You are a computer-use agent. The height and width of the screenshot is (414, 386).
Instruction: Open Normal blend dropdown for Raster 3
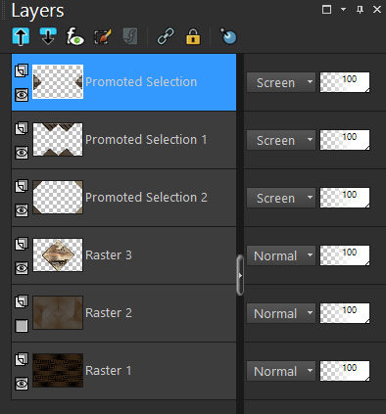click(281, 255)
